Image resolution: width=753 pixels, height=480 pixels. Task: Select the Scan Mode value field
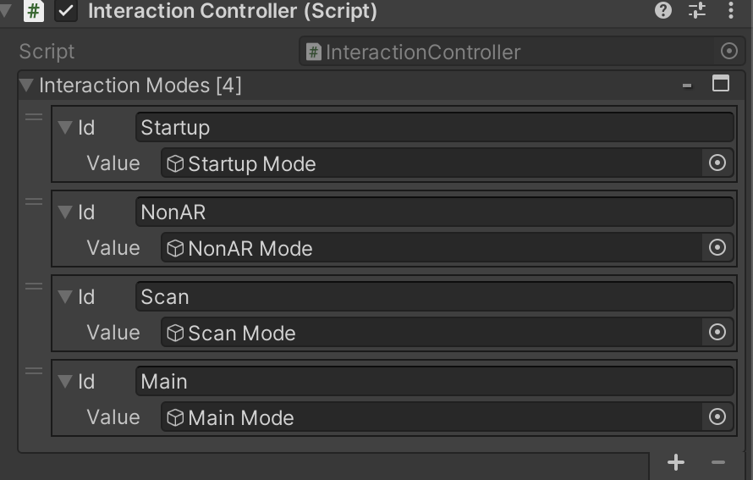[x=431, y=333]
